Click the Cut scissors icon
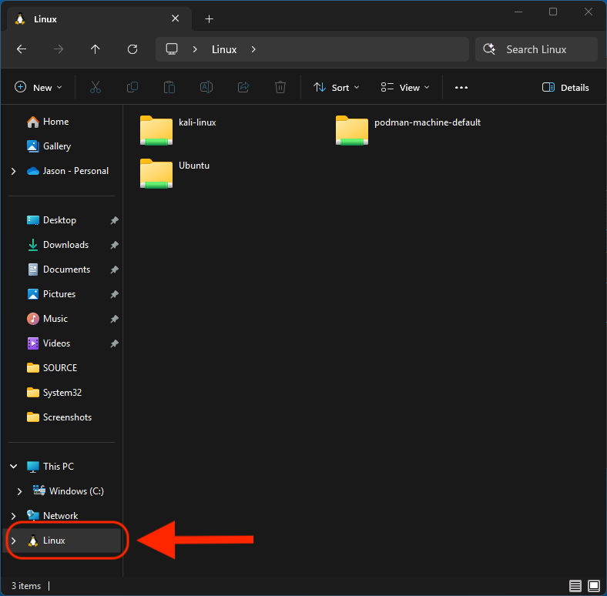Image resolution: width=607 pixels, height=596 pixels. pos(96,88)
